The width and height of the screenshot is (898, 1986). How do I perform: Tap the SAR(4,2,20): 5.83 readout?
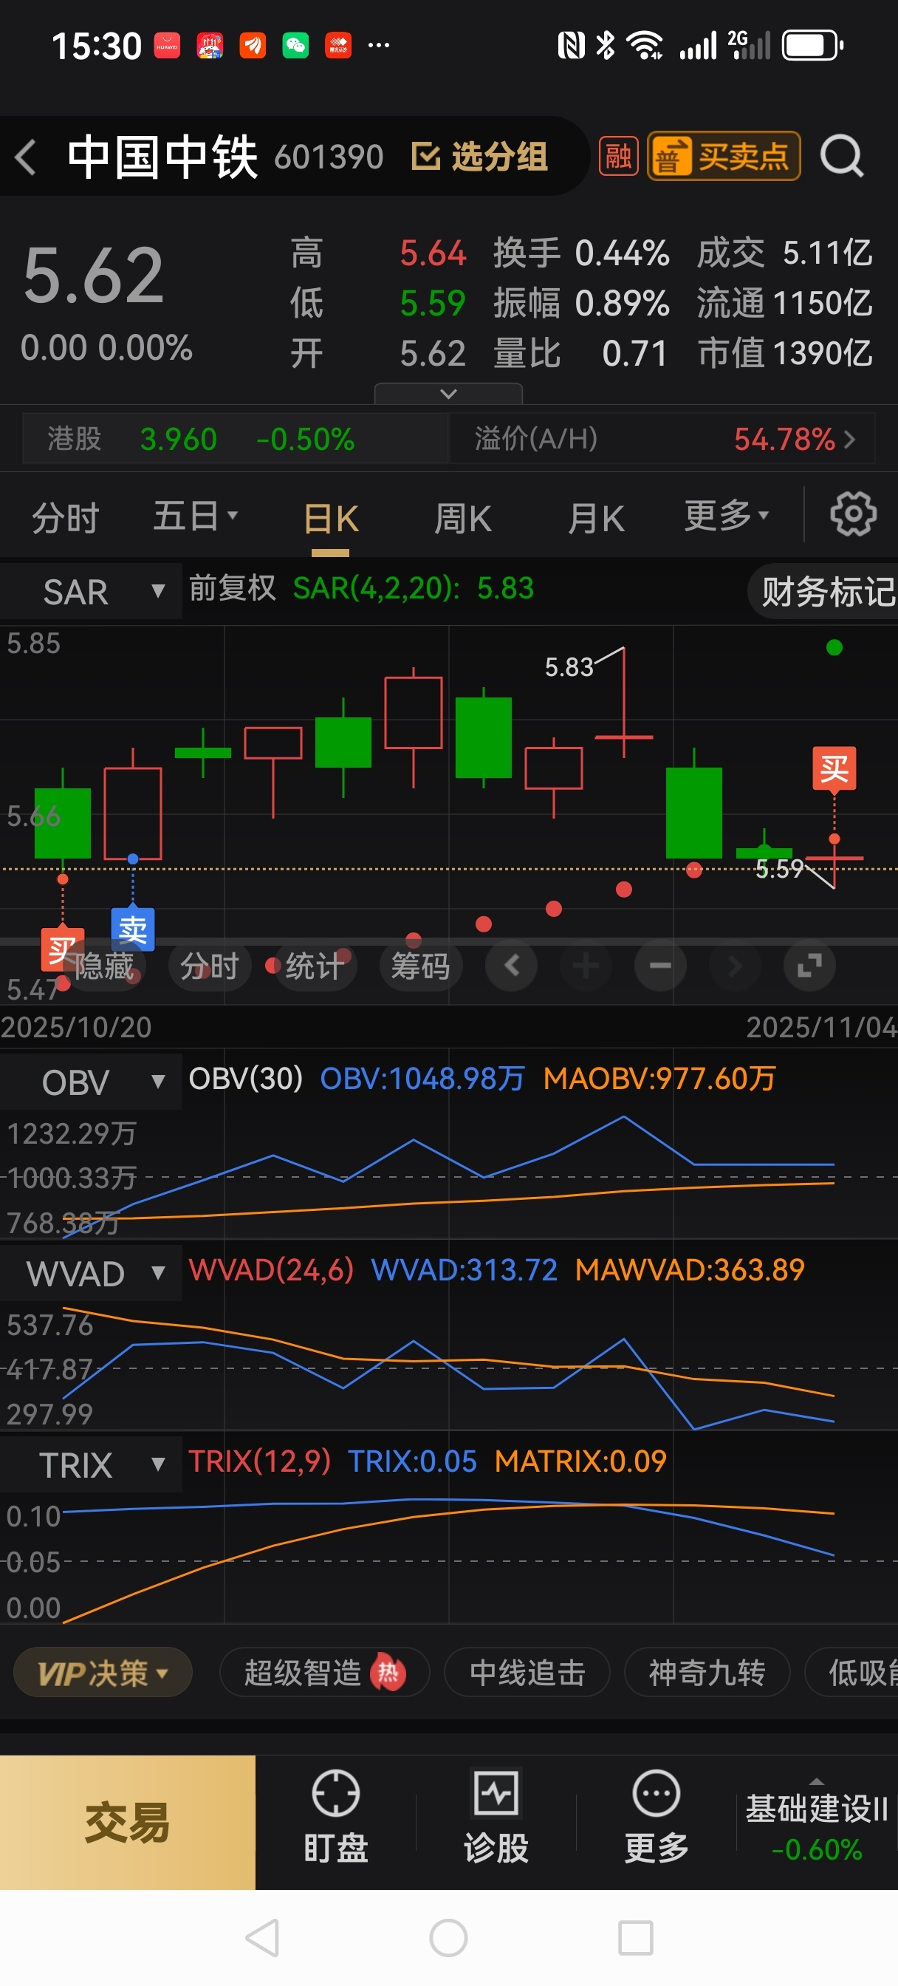(413, 588)
